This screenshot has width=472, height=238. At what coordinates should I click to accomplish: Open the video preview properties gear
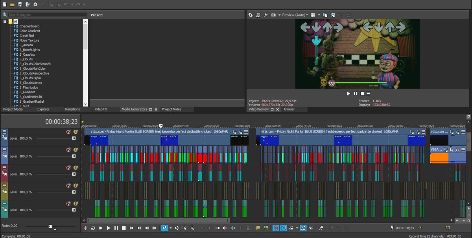[x=251, y=15]
